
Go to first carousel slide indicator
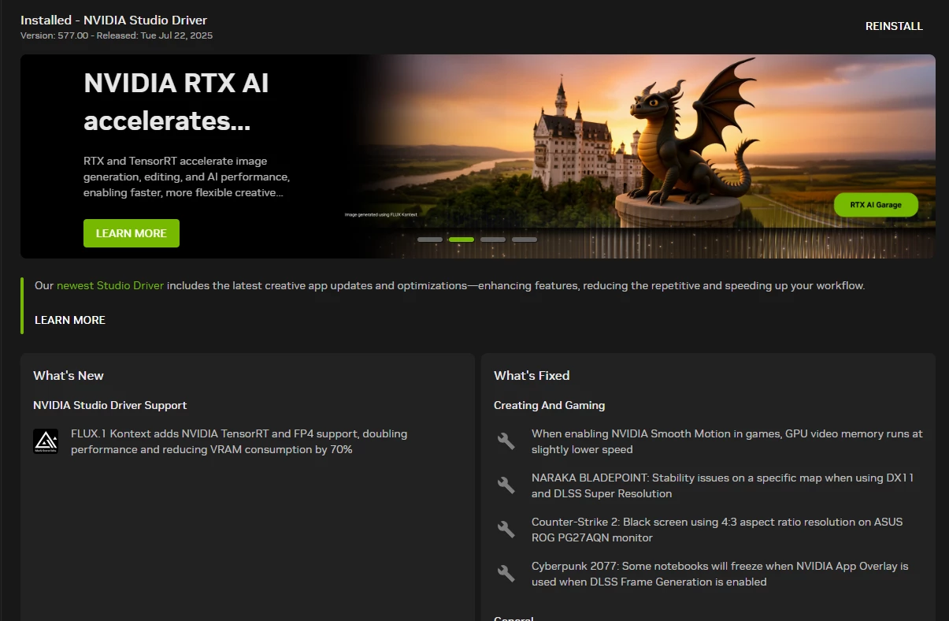(430, 239)
